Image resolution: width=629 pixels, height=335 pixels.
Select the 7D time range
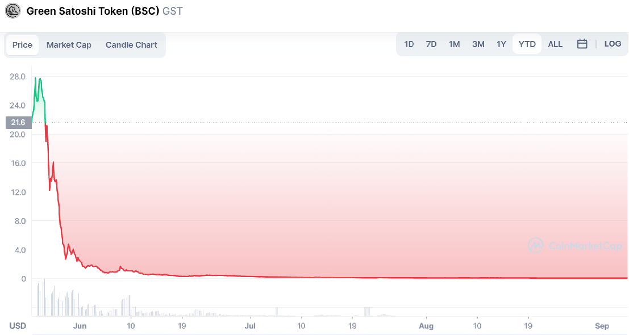(x=431, y=44)
